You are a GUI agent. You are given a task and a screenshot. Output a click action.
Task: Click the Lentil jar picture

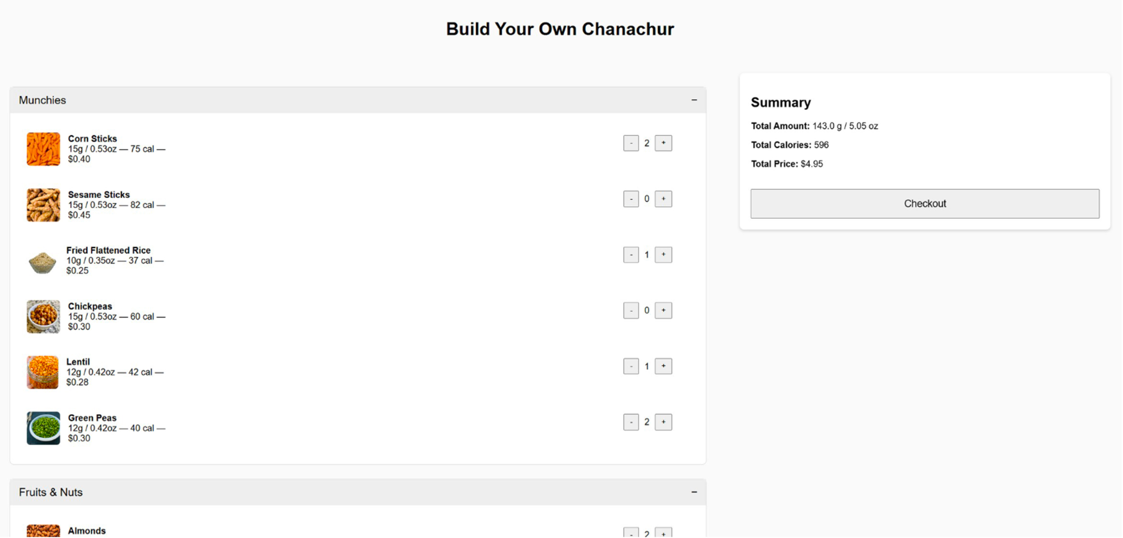42,372
